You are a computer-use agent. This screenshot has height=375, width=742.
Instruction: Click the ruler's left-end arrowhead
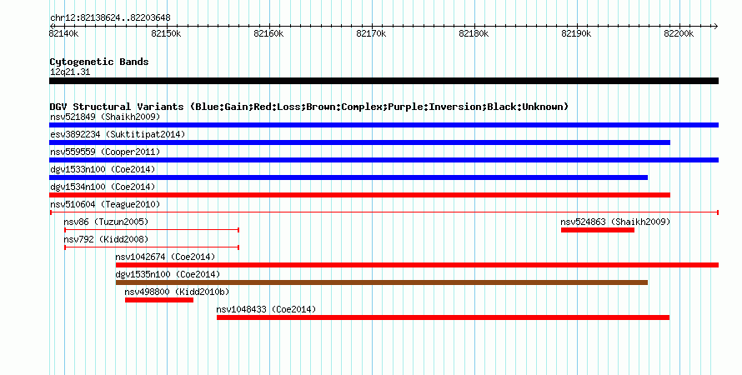pos(52,26)
